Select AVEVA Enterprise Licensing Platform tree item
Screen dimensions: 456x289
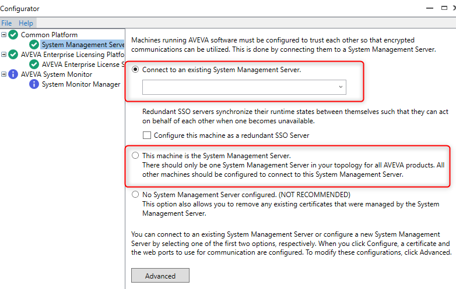(x=72, y=55)
